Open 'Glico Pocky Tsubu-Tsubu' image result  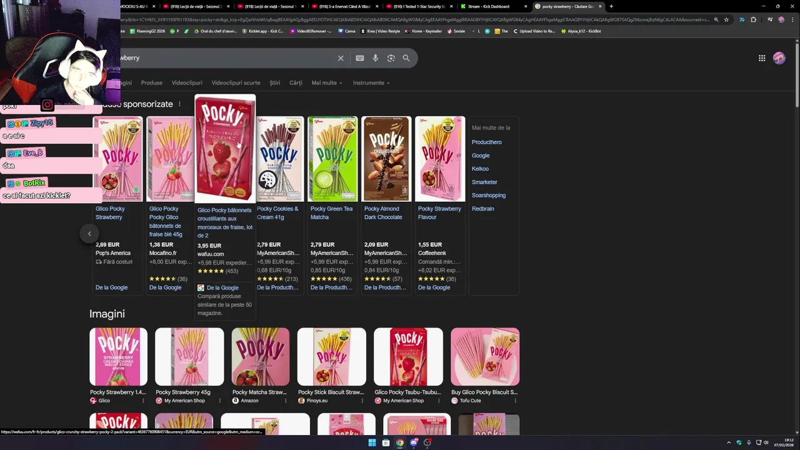(x=408, y=357)
